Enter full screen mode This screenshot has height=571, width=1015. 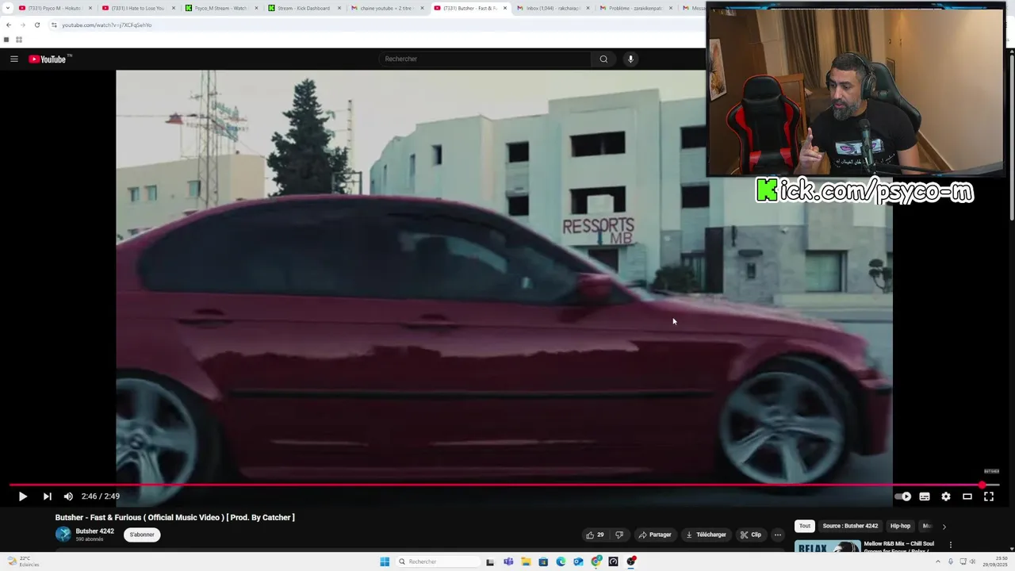[x=989, y=496]
